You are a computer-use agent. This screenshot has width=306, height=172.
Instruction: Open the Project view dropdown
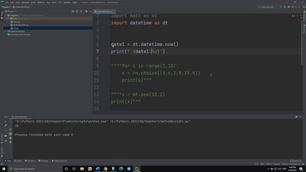point(11,11)
